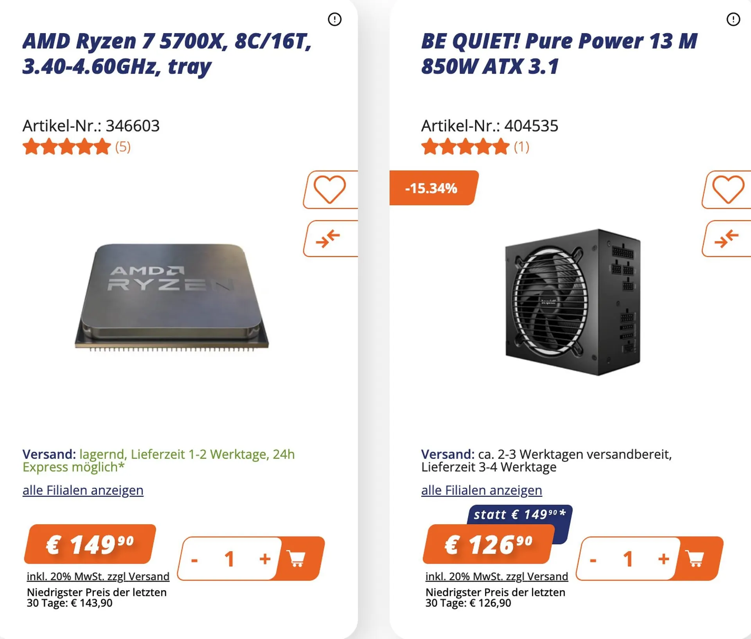Show all stores for the AMD Ryzen CPU
The width and height of the screenshot is (751, 639).
(83, 490)
